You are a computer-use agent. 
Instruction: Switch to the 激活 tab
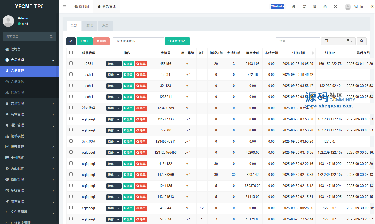pyautogui.click(x=90, y=26)
